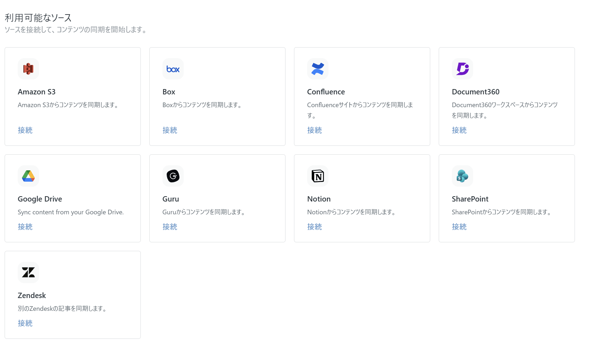Click the Zendesk logo icon

point(28,272)
